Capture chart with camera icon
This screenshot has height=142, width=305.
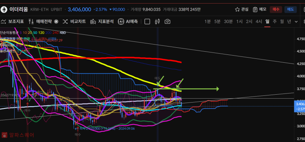coord(167,21)
